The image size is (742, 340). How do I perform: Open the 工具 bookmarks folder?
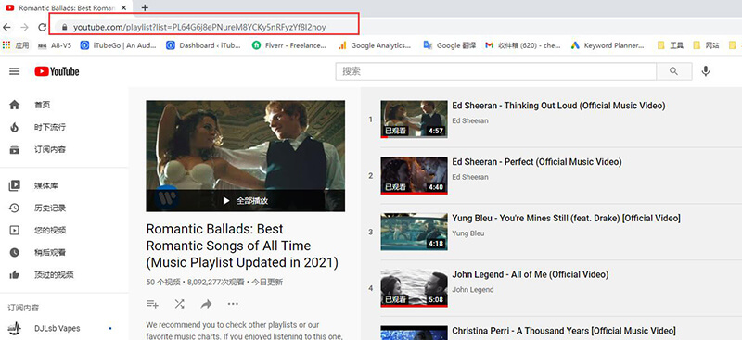click(x=671, y=45)
